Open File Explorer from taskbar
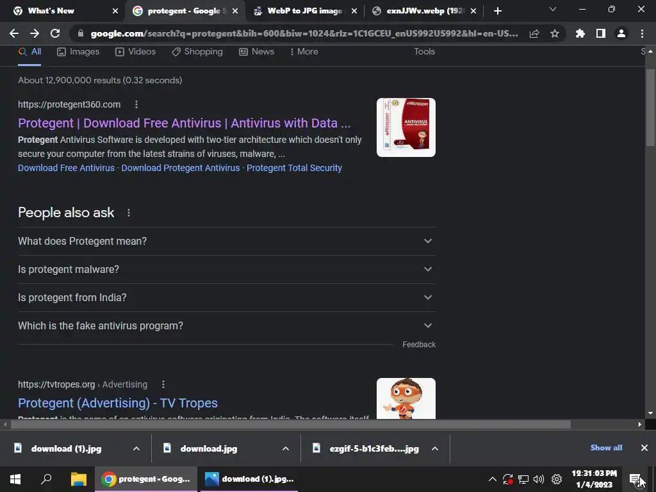The height and width of the screenshot is (492, 656). point(78,479)
